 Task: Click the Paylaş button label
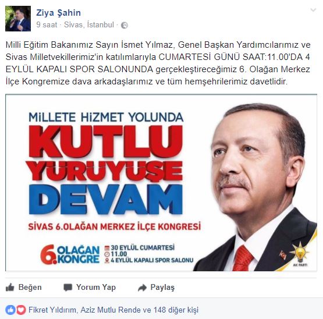click(x=162, y=288)
